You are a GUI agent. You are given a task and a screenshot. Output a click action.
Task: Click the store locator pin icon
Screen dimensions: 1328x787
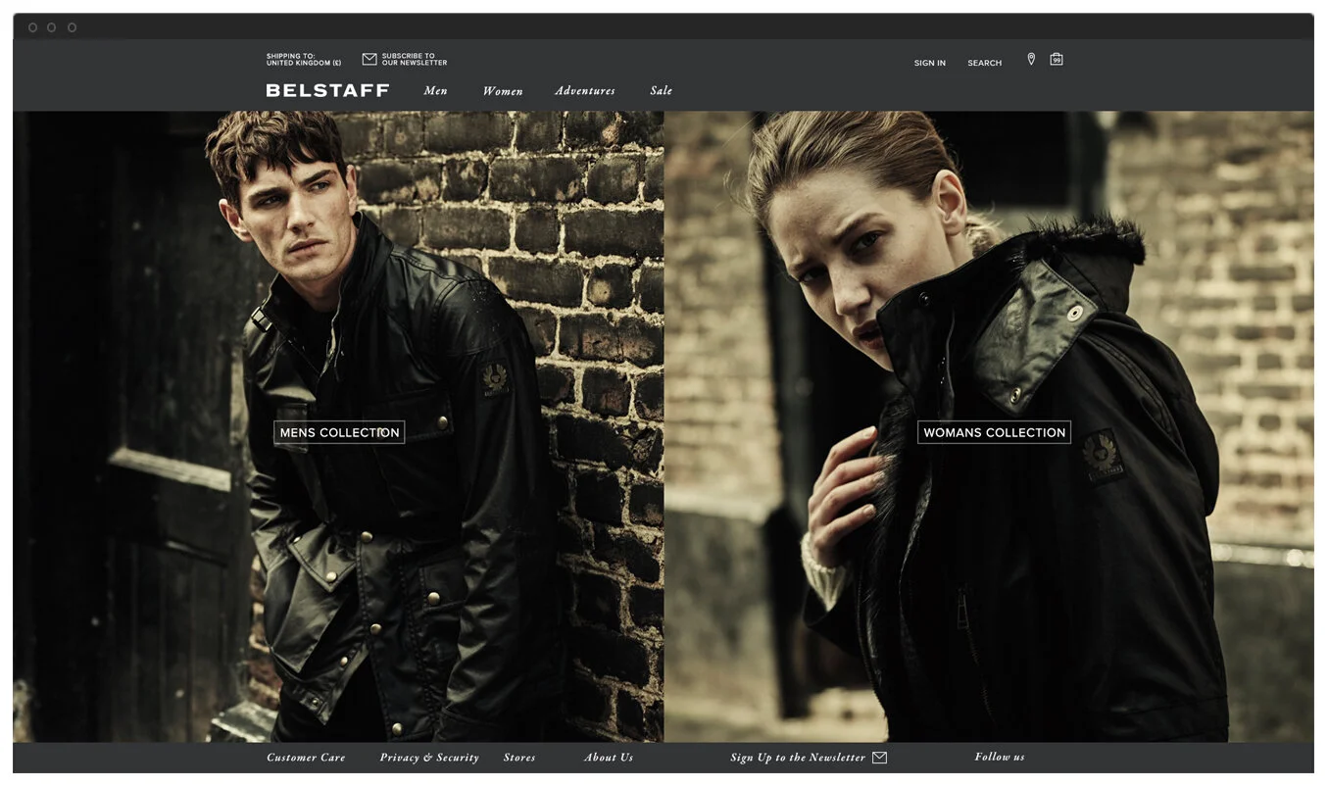click(x=1031, y=59)
